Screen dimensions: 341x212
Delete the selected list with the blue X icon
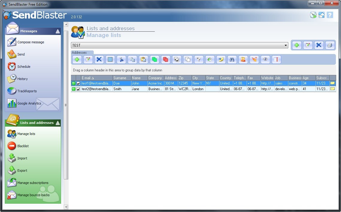[319, 45]
